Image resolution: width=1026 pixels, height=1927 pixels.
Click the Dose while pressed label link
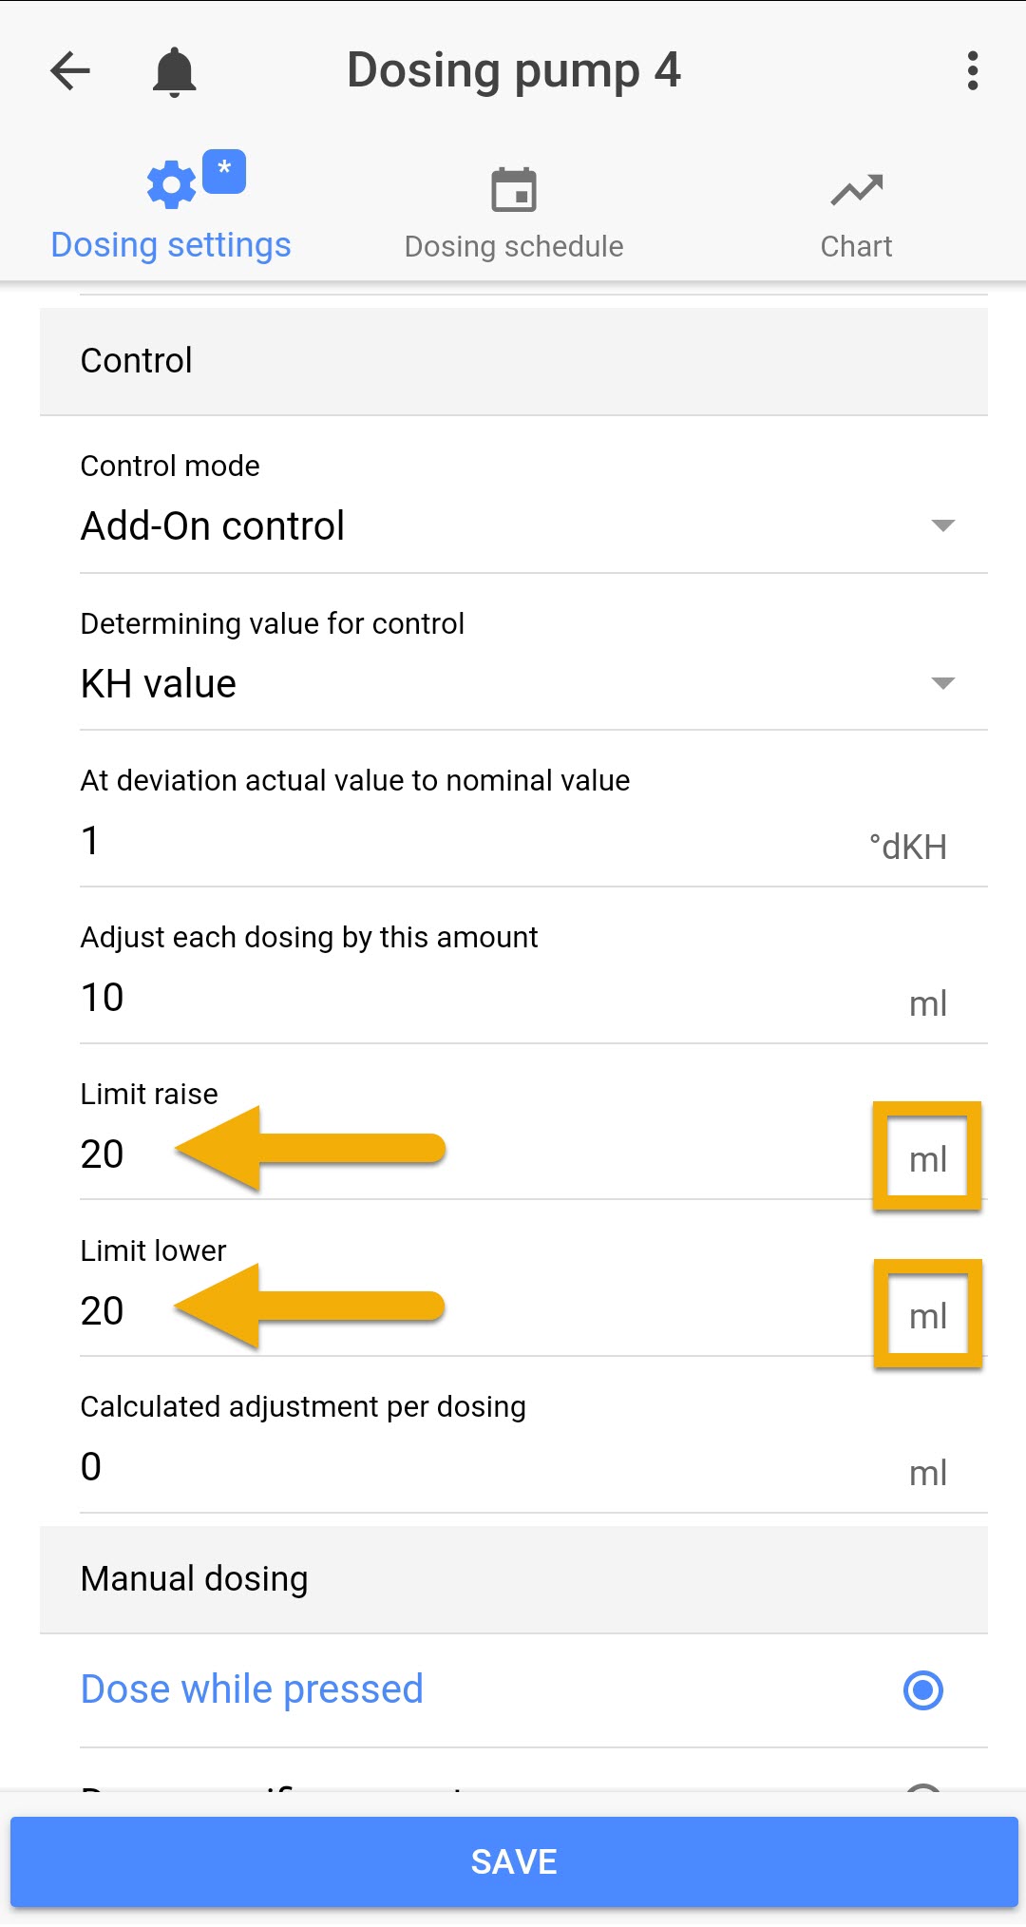[251, 1689]
